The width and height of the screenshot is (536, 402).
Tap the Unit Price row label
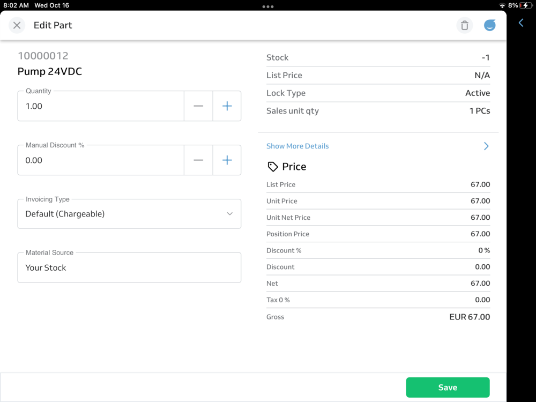(x=282, y=201)
